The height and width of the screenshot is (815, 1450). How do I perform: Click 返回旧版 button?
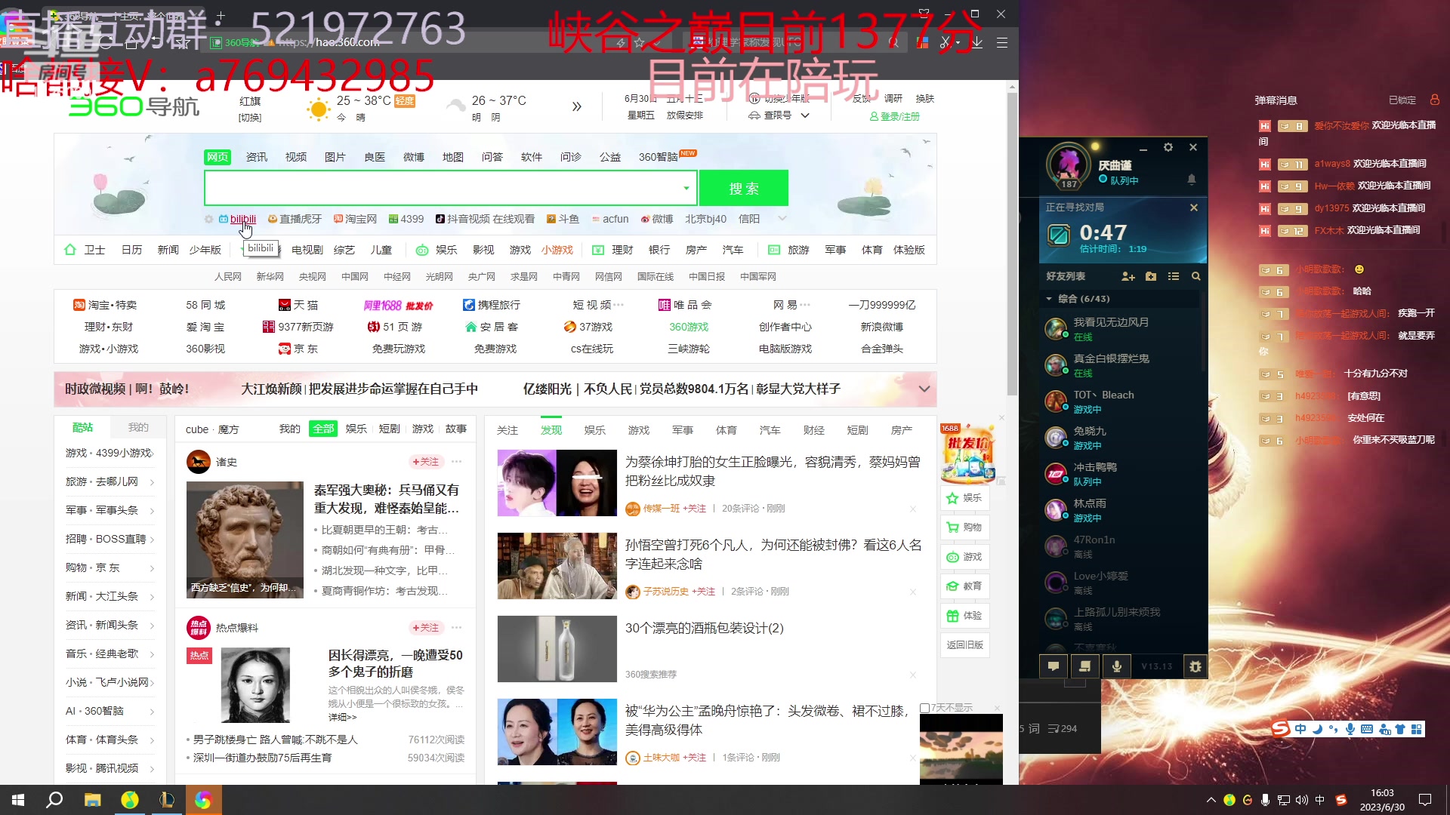(x=965, y=645)
